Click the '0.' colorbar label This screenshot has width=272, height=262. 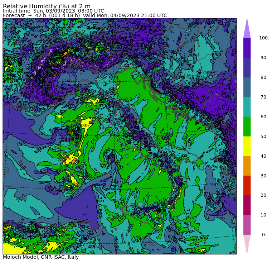click(264, 235)
